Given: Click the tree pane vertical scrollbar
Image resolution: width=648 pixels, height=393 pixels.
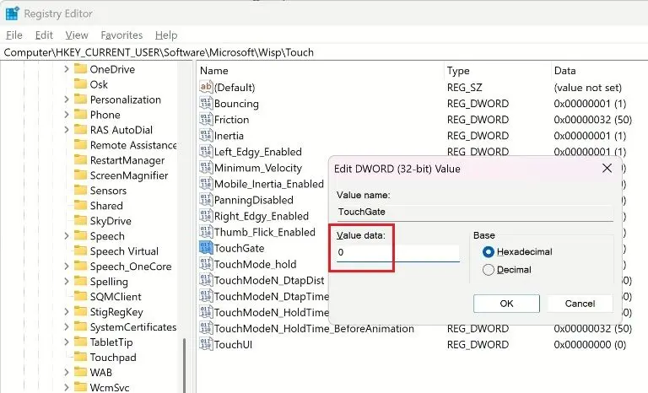Looking at the screenshot, I should pos(186,363).
